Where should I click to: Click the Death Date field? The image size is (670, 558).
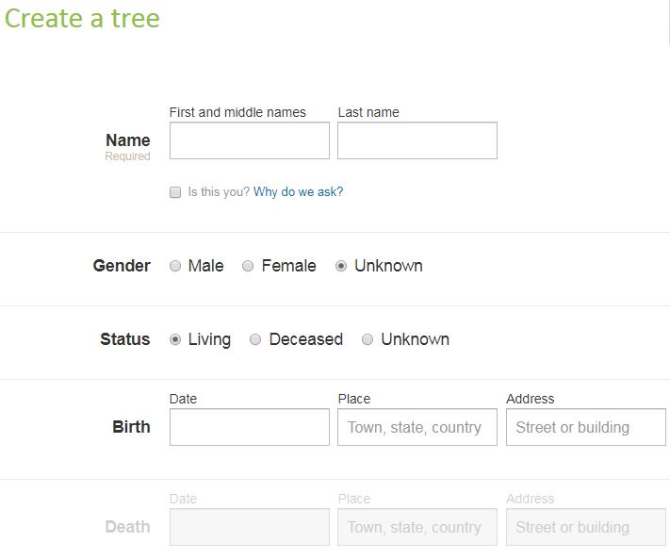[x=249, y=527]
